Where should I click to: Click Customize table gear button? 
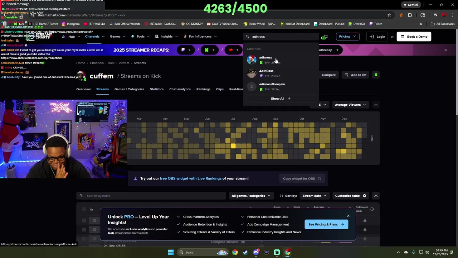tap(350, 196)
